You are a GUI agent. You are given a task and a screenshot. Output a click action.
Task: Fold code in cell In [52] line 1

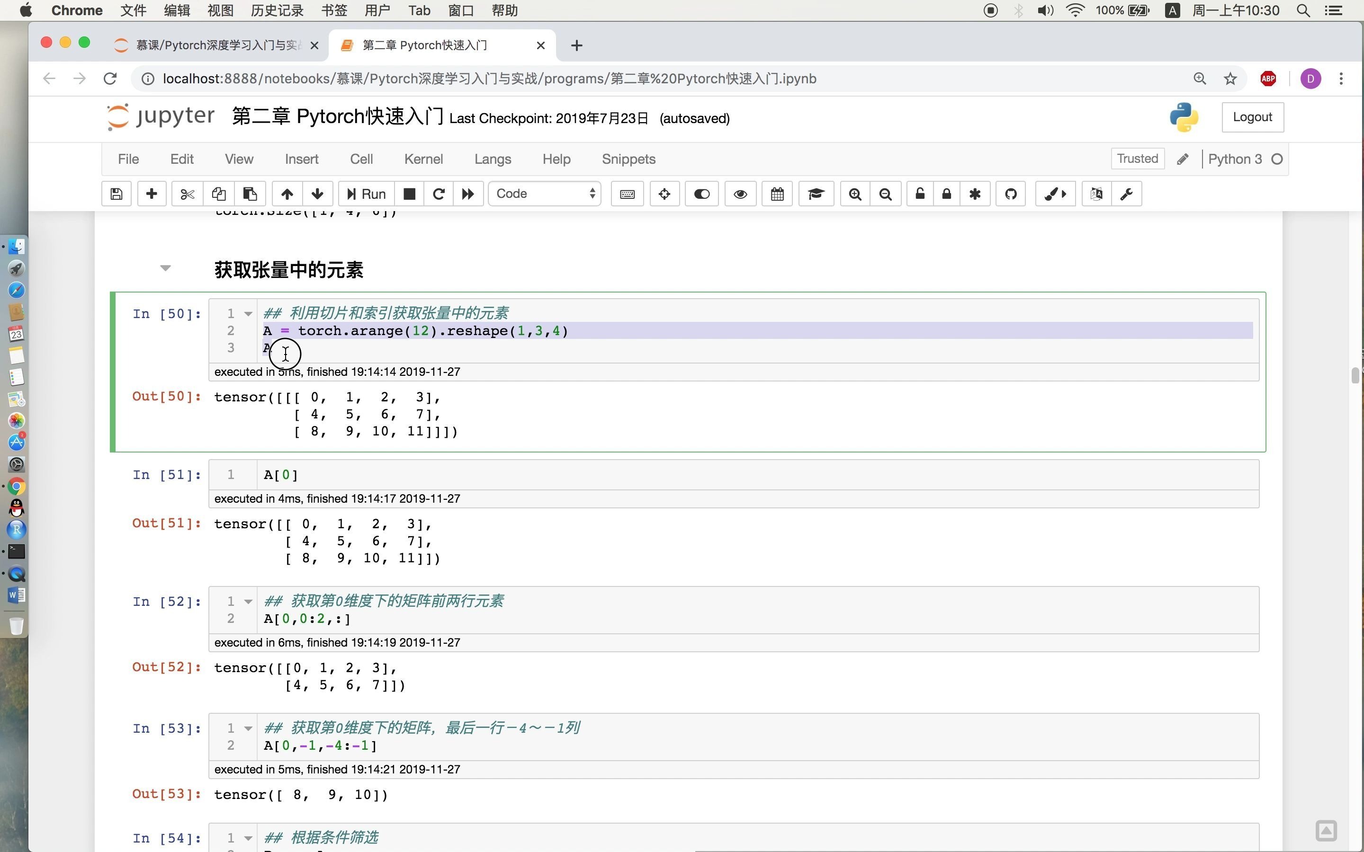coord(248,602)
